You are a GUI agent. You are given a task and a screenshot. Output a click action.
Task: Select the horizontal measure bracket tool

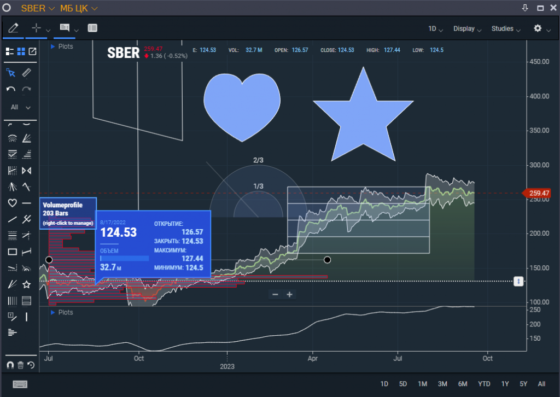[x=26, y=252]
